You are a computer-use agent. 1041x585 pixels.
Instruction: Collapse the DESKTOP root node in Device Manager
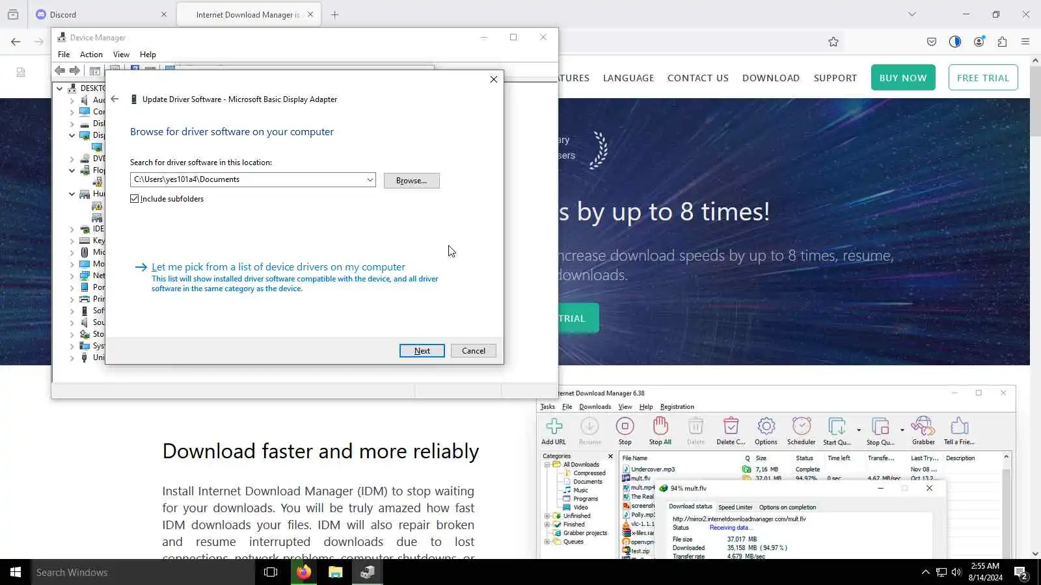60,88
